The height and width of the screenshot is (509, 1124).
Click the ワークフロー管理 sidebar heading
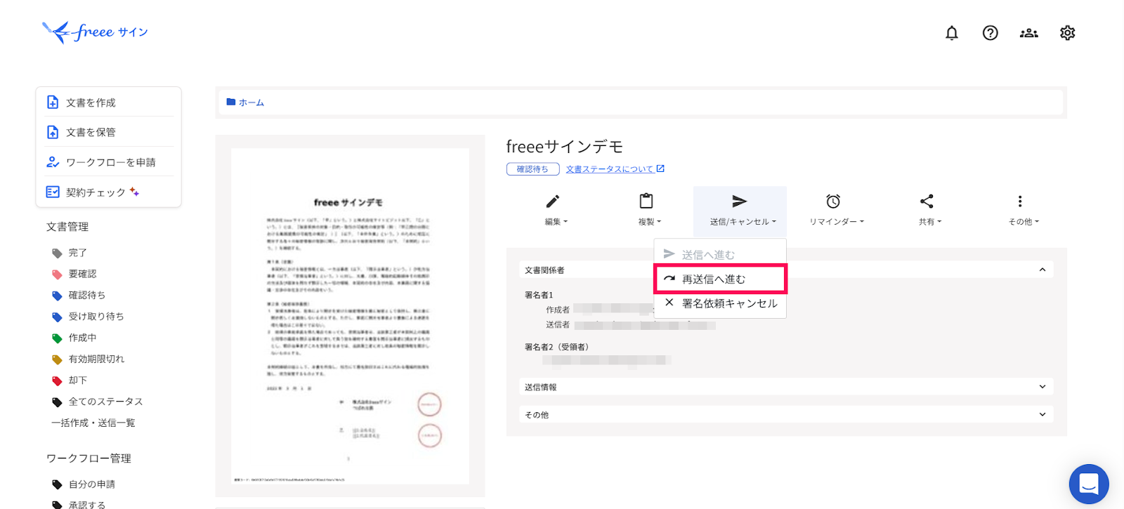click(89, 458)
